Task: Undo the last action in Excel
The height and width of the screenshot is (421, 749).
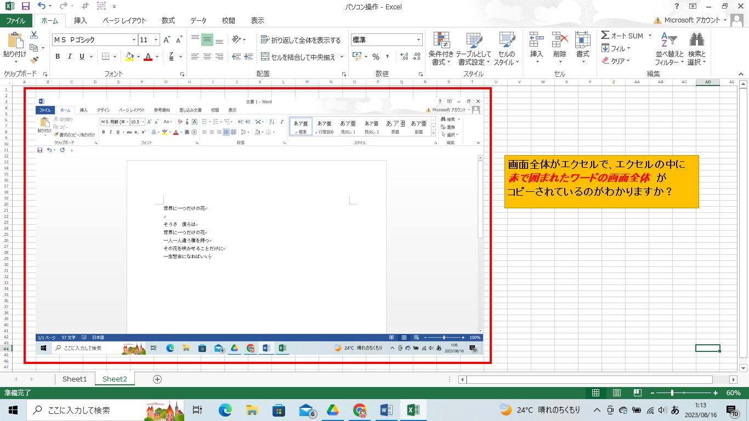Action: point(42,7)
